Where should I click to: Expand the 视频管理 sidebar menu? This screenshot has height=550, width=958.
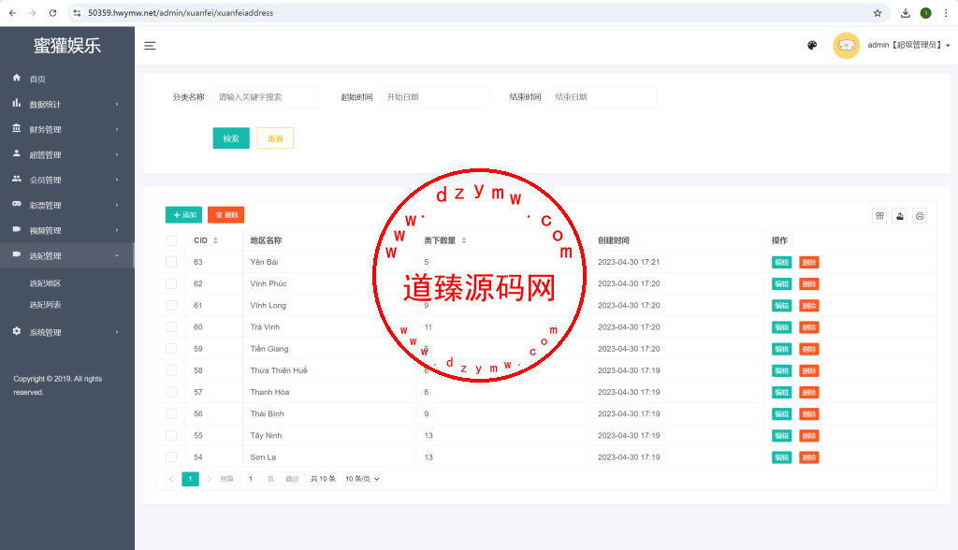(67, 231)
